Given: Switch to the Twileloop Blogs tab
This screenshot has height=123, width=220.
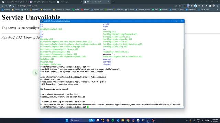Looking at the screenshot, I should pyautogui.click(x=42, y=2).
